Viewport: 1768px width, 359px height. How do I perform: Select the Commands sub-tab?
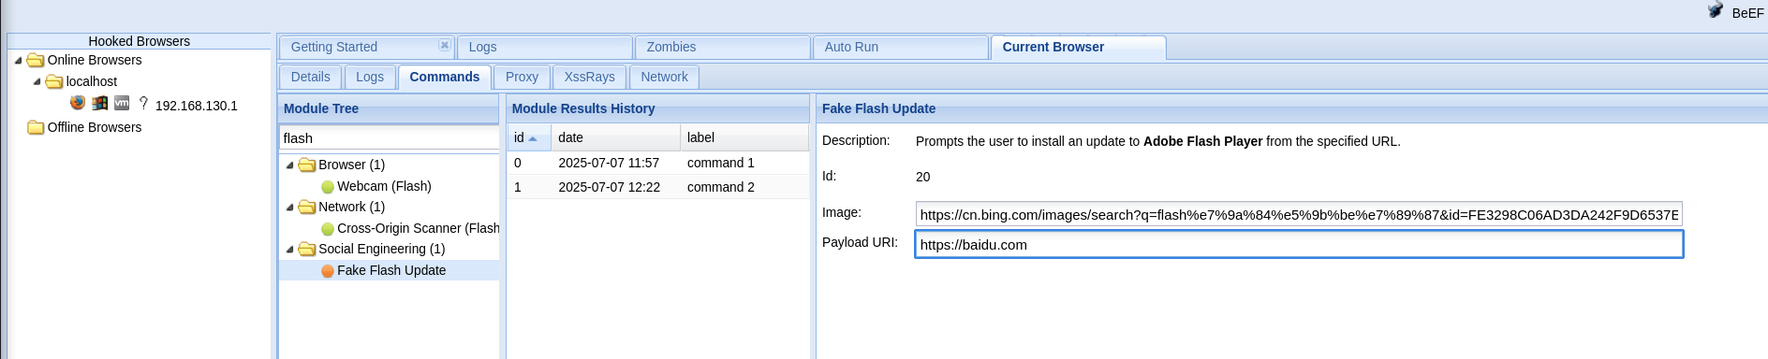coord(445,77)
